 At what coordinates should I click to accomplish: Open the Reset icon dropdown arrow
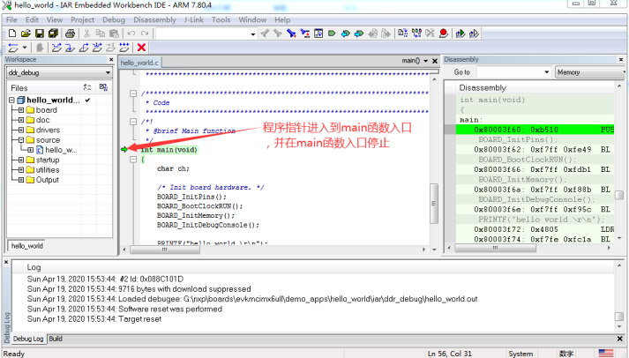pyautogui.click(x=24, y=48)
